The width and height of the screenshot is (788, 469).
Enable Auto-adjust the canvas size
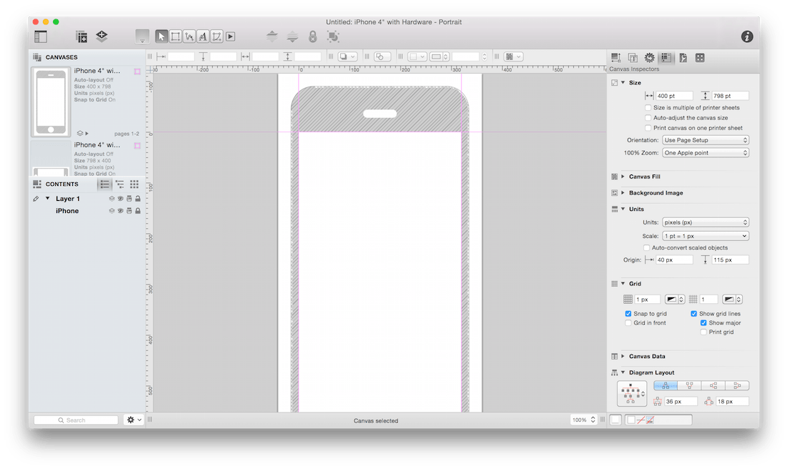coord(648,117)
